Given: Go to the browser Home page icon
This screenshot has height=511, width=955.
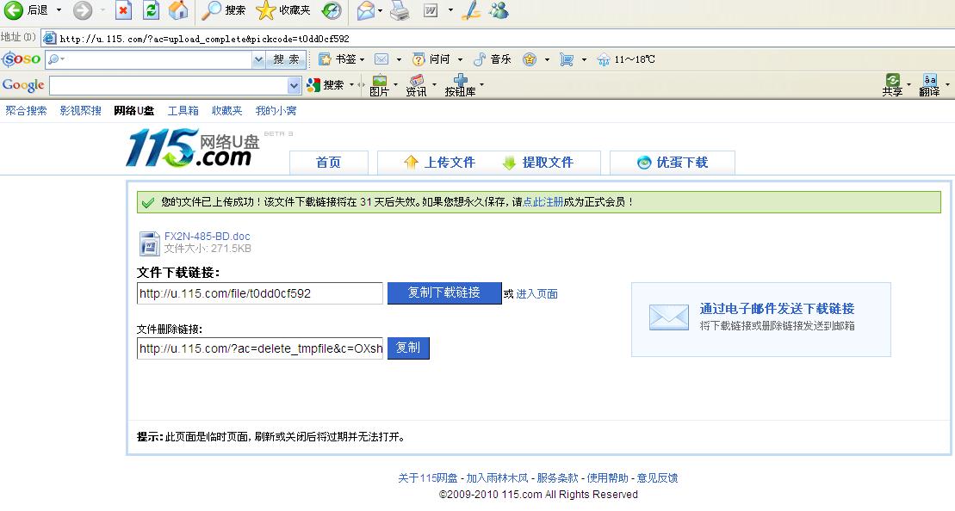Looking at the screenshot, I should (x=178, y=10).
